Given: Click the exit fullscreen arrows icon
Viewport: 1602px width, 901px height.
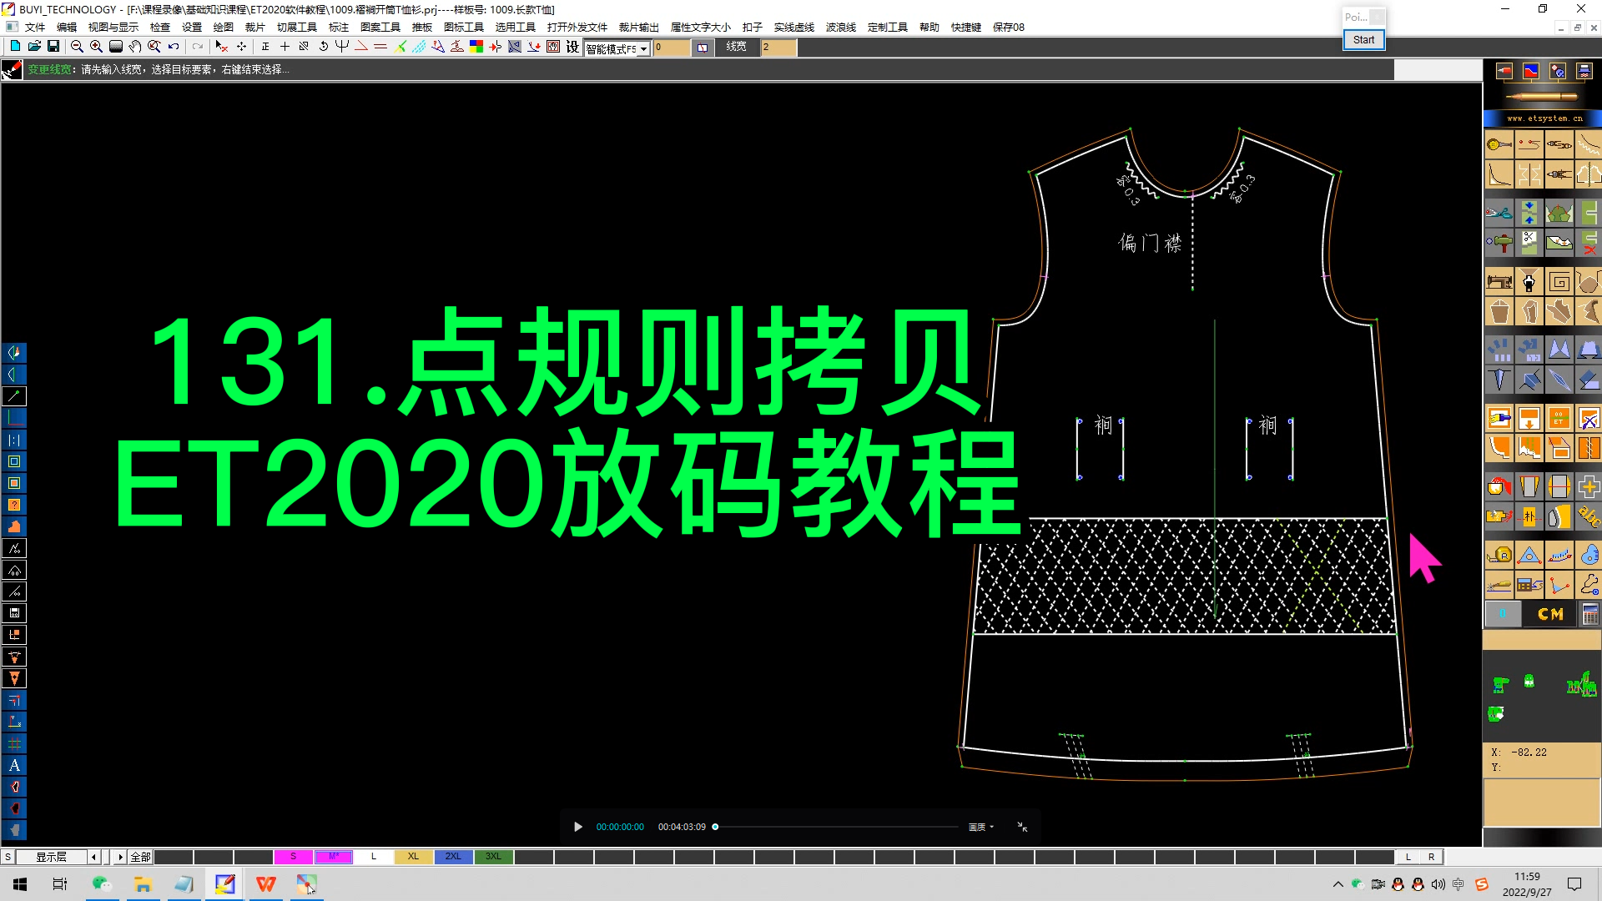Looking at the screenshot, I should 1022,827.
